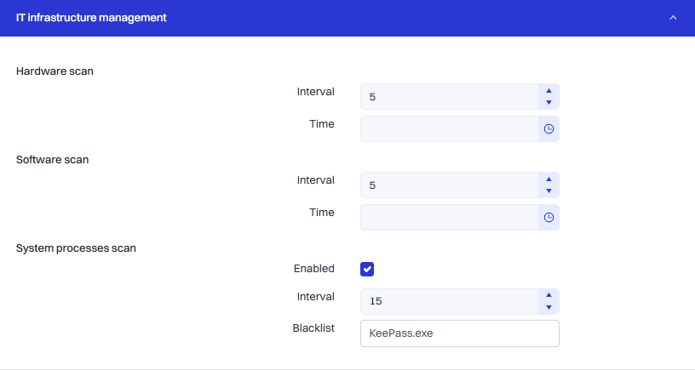Decrease the Hardware scan interval value
Viewport: 695px width, 370px height.
coord(549,103)
